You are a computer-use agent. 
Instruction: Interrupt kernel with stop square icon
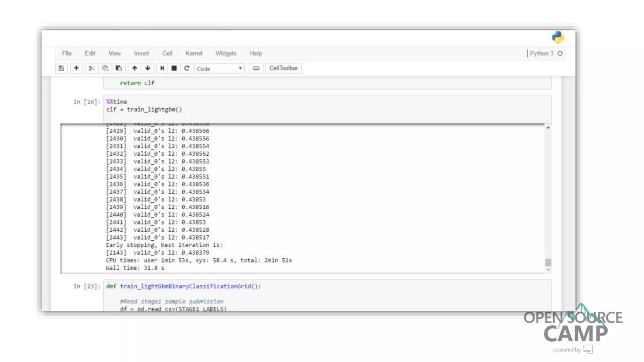(174, 68)
